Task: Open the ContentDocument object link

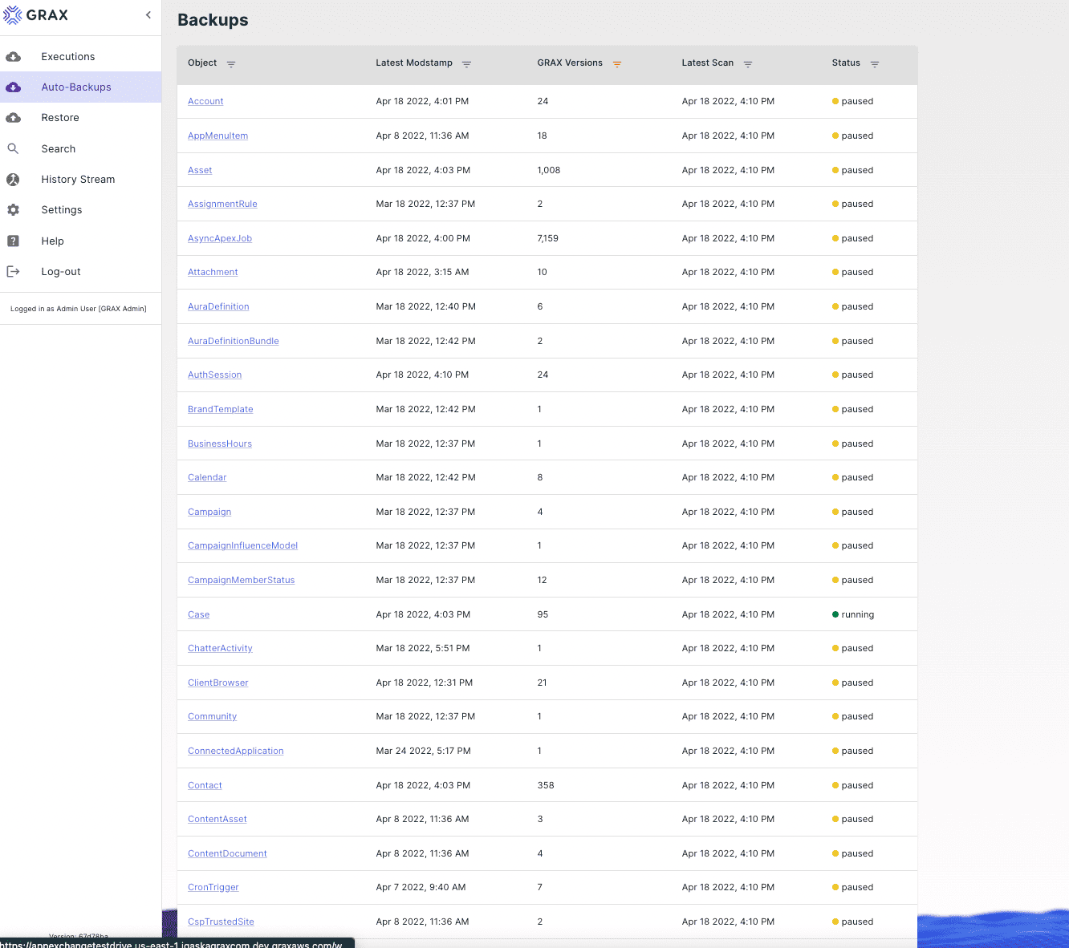Action: [227, 854]
